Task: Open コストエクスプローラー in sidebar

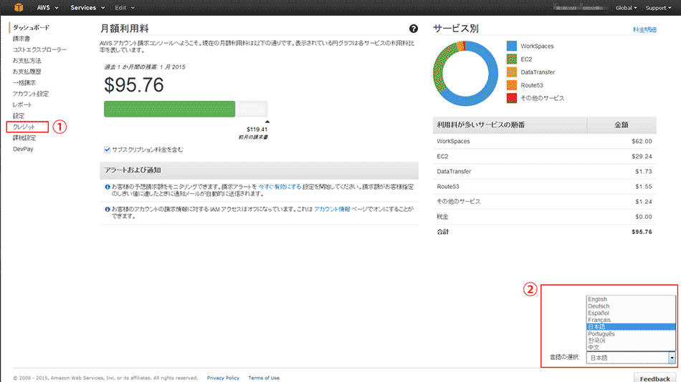Action: pos(39,49)
